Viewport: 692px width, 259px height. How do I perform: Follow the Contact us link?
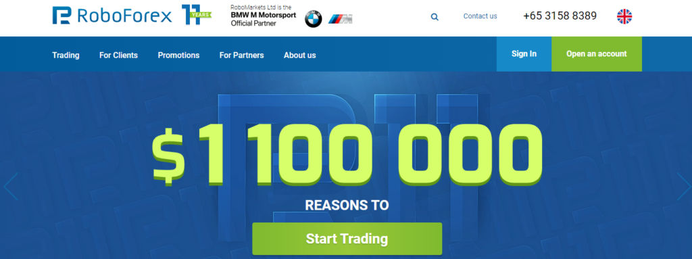[480, 16]
